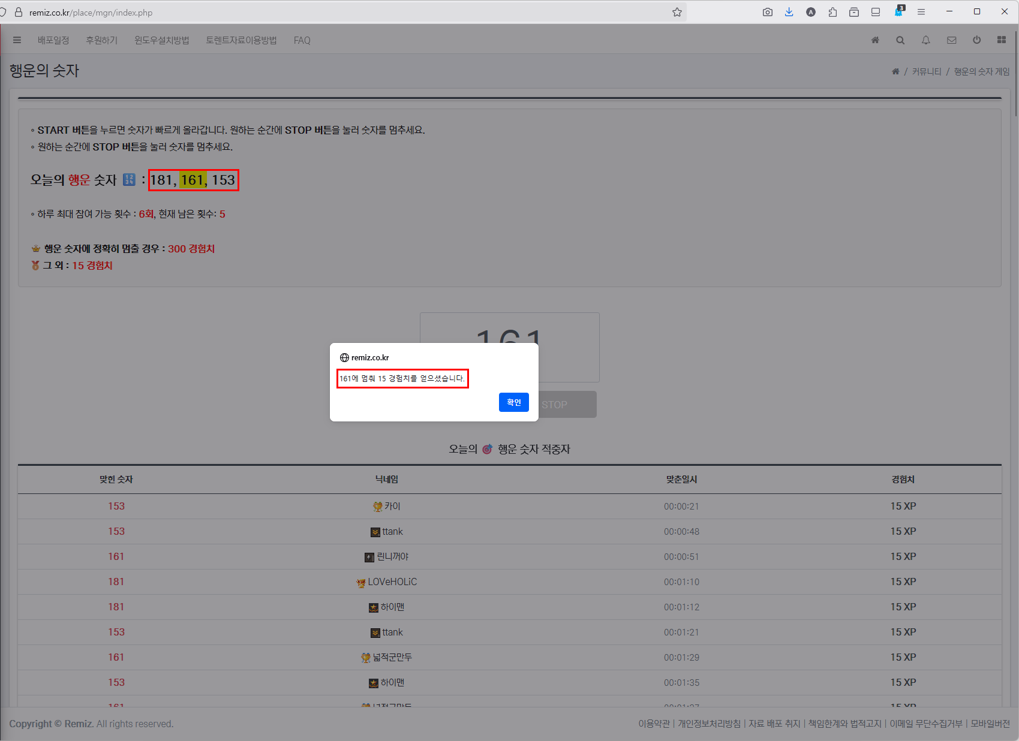
Task: Open the browser application menu
Action: coord(921,12)
